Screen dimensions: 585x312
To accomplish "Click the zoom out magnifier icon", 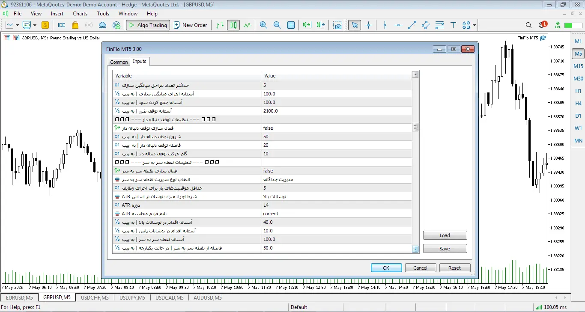I will click(x=277, y=25).
